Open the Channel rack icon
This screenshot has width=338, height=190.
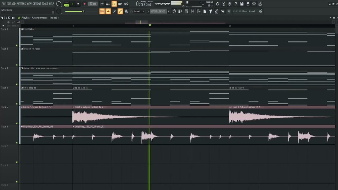186,11
